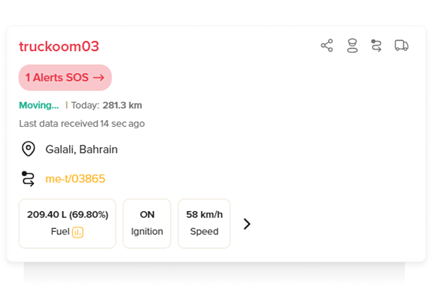The image size is (432, 286).
Task: Click the 69.80% fuel percentage text
Action: pyautogui.click(x=89, y=214)
